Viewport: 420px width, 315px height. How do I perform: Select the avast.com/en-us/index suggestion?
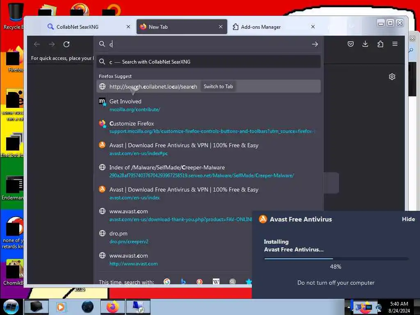click(208, 194)
